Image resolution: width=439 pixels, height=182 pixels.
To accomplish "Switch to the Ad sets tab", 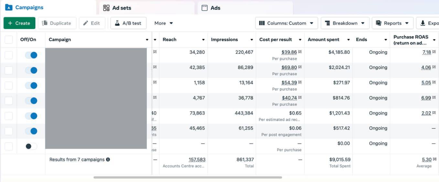I will click(122, 8).
